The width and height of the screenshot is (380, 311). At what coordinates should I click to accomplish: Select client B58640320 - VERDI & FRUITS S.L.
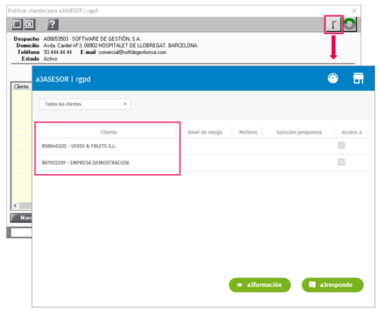(x=79, y=146)
